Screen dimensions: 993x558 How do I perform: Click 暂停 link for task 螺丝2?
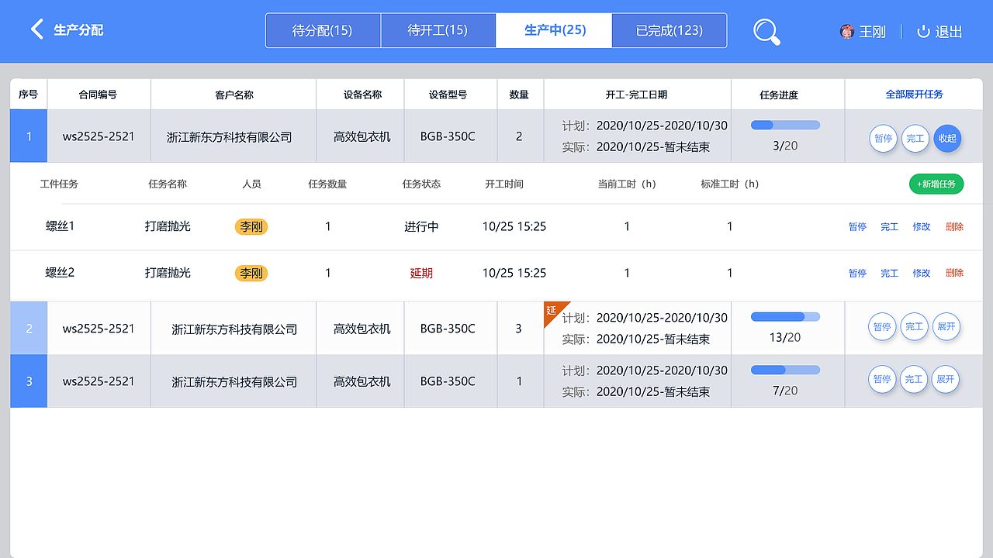[x=857, y=273]
